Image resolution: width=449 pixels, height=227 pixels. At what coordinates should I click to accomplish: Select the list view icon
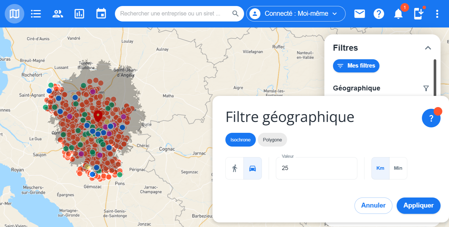[36, 13]
